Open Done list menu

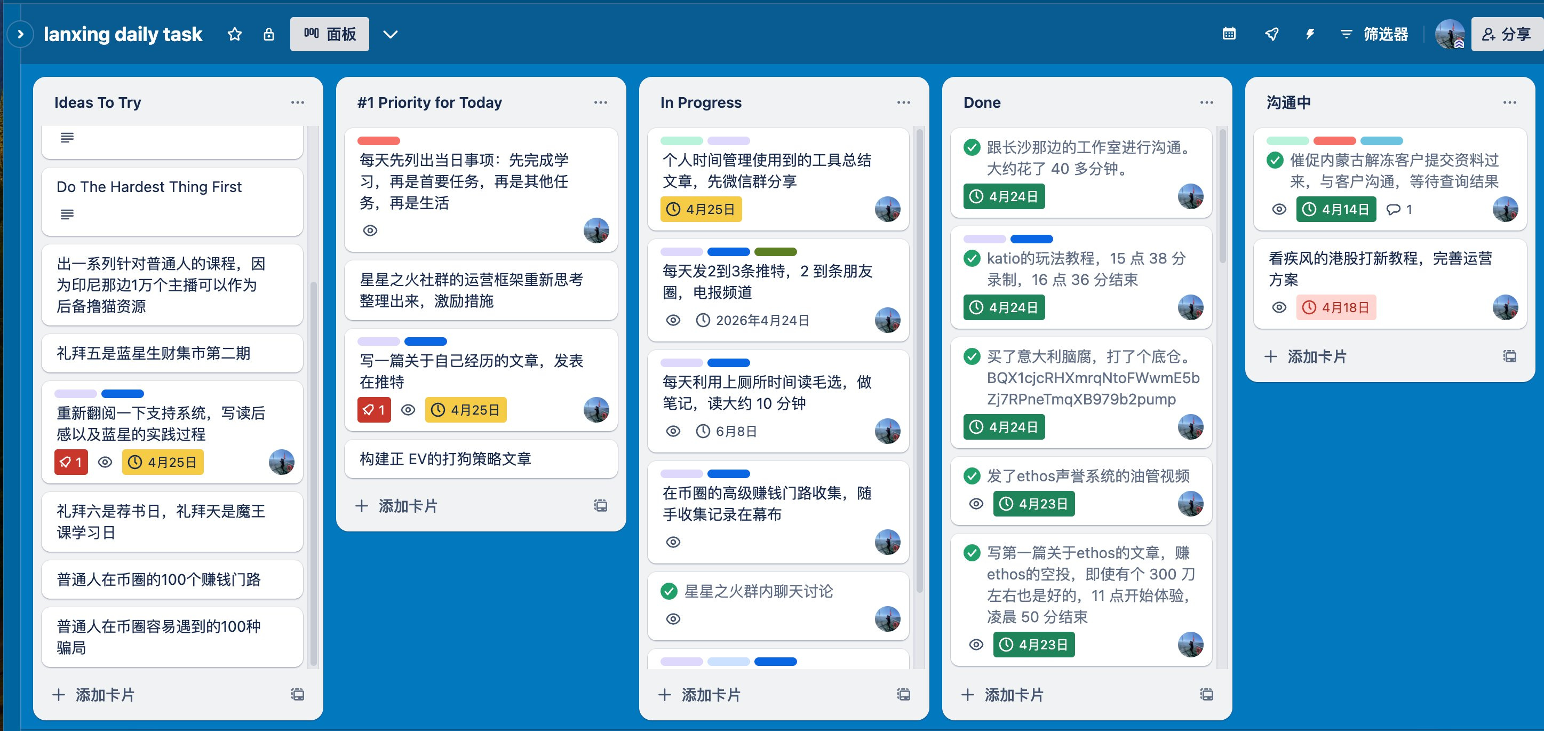(1206, 102)
